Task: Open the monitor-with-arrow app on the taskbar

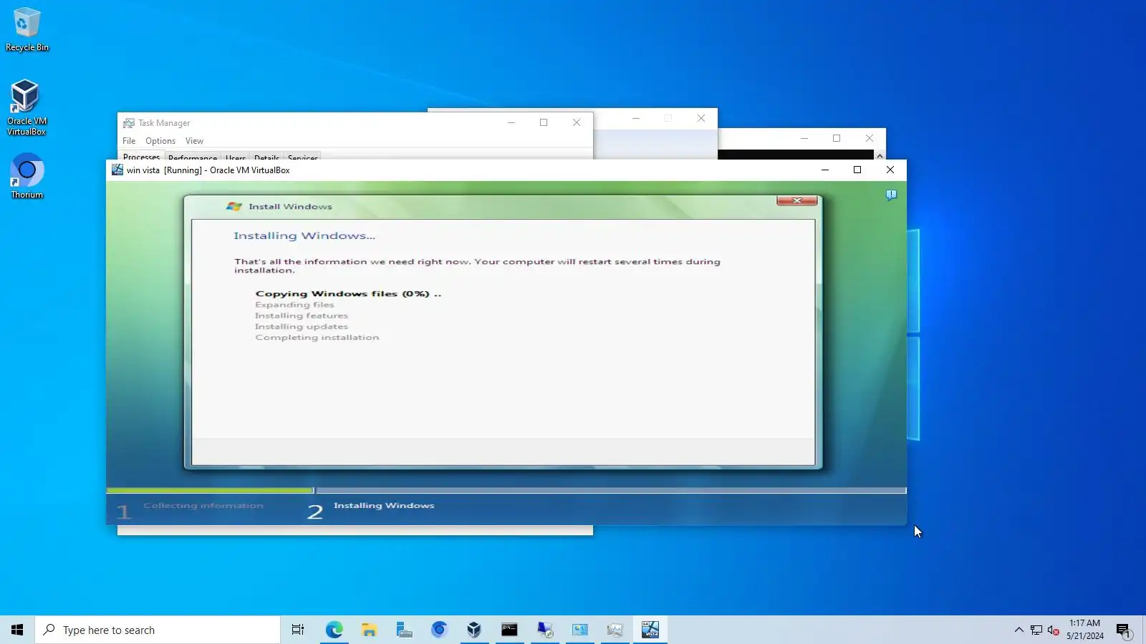Action: 544,630
